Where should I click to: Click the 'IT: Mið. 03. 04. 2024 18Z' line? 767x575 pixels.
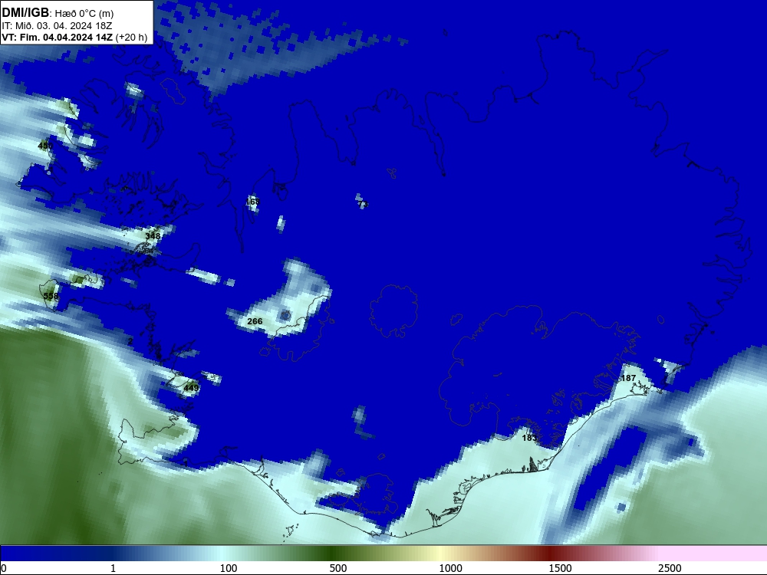click(x=58, y=26)
